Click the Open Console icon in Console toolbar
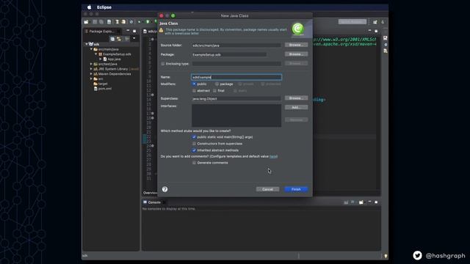Screen dimensions: 470x264 coord(361,202)
